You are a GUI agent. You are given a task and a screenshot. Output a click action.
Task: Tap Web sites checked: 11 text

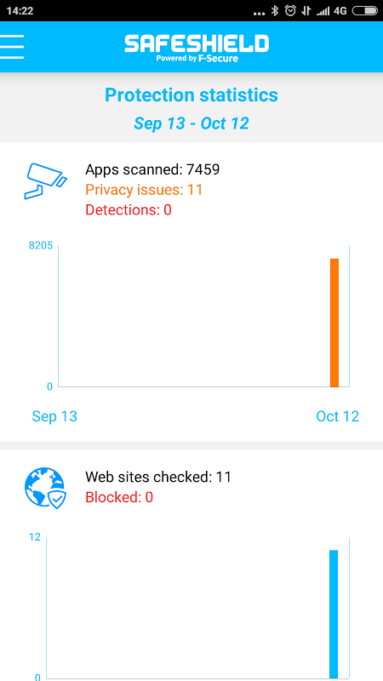coord(158,477)
